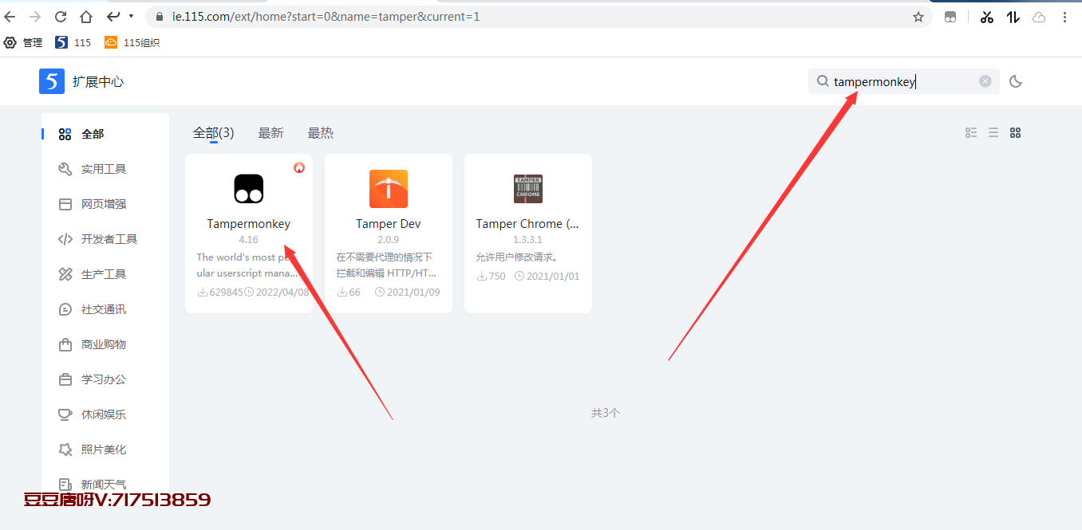The height and width of the screenshot is (530, 1082).
Task: Open the 115组织 bookmark
Action: coord(132,43)
